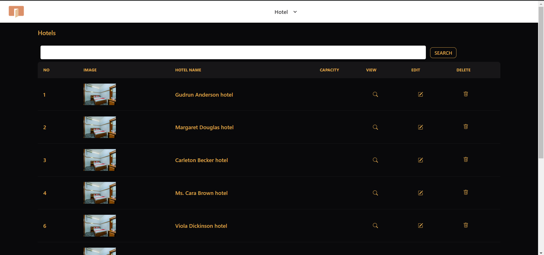View Viola Dickinson hotel details
Screen dimensions: 544x255
pyautogui.click(x=375, y=226)
